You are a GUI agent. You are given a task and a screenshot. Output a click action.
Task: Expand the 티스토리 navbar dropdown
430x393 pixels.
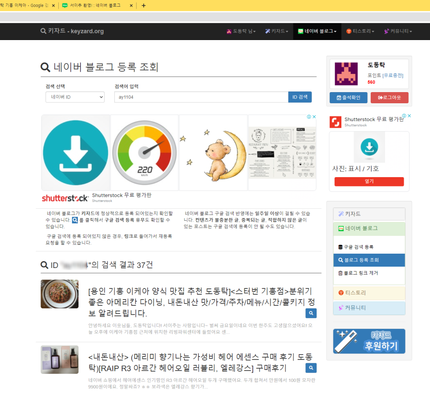[x=360, y=31]
